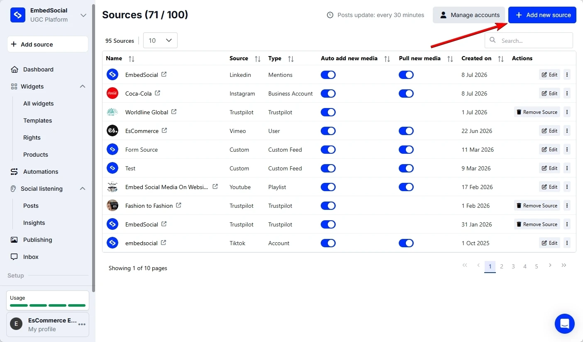Go to page 5 in pagination
This screenshot has height=342, width=583.
tap(537, 266)
